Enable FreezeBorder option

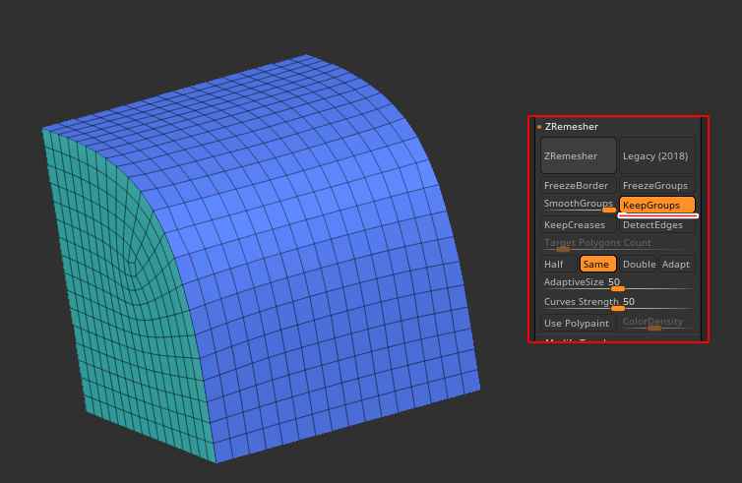[578, 185]
